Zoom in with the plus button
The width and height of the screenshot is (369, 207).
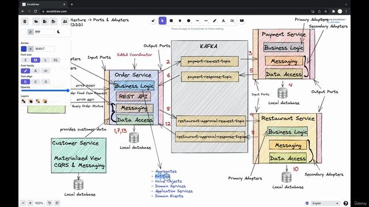(x=30, y=203)
